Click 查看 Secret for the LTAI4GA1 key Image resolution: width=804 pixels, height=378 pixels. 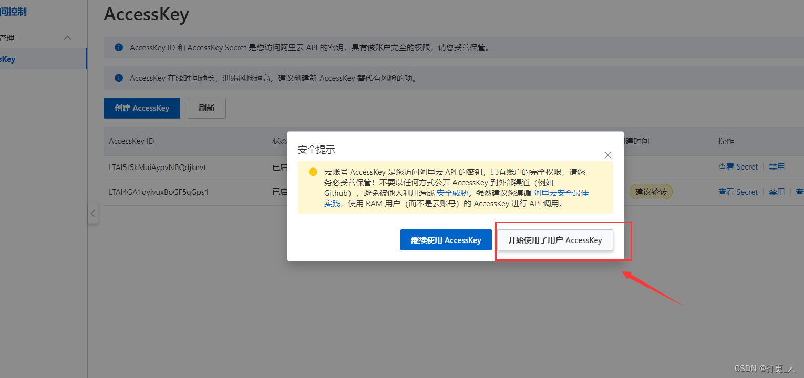click(738, 192)
